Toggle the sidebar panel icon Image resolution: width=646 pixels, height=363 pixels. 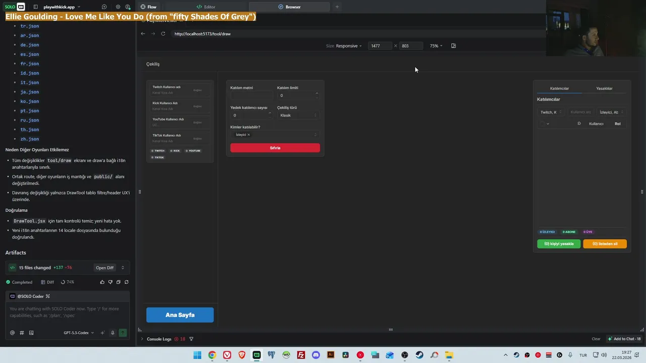pyautogui.click(x=35, y=7)
